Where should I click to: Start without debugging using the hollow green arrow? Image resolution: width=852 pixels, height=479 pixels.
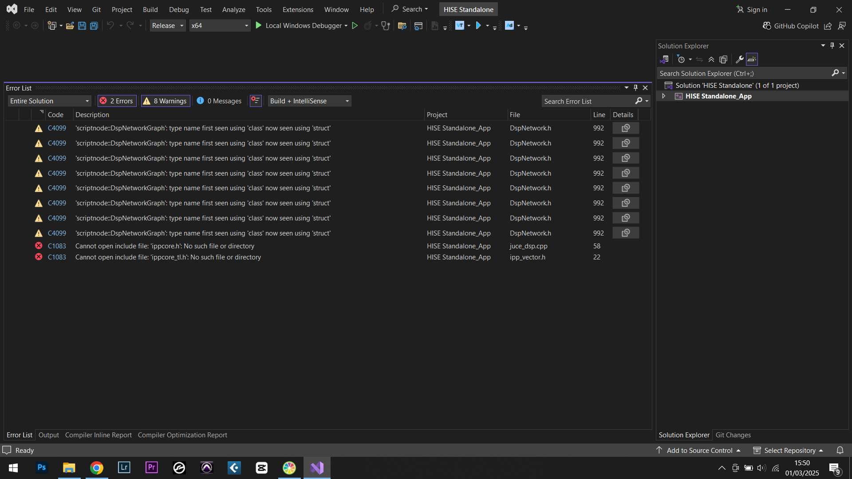355,26
